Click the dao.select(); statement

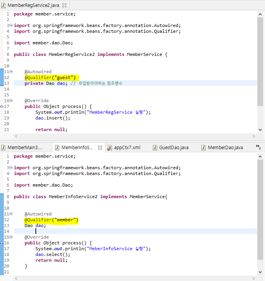(53, 254)
